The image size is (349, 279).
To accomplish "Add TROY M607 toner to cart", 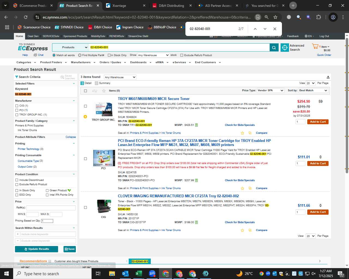I will [318, 122].
